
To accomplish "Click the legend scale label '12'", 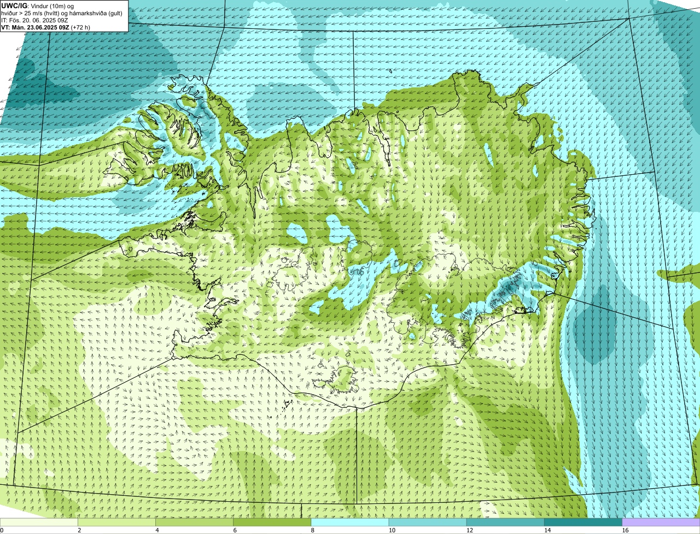I will (469, 530).
